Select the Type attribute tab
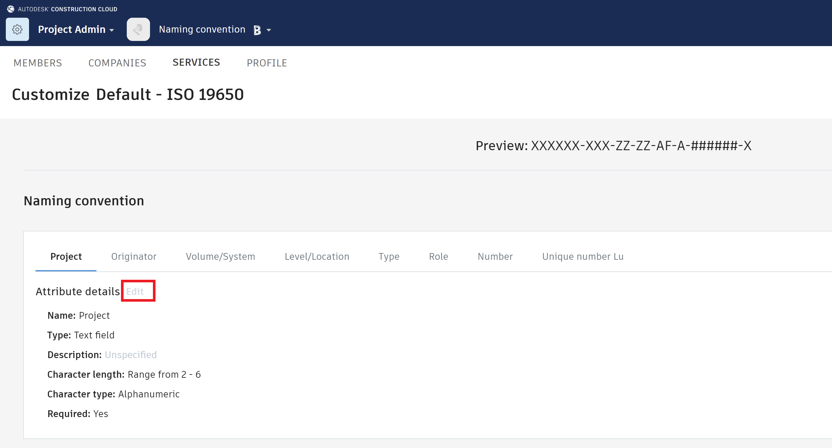 click(389, 256)
